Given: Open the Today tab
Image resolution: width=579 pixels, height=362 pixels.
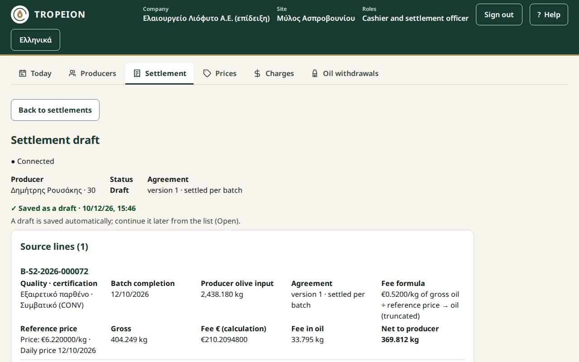Looking at the screenshot, I should tap(35, 73).
